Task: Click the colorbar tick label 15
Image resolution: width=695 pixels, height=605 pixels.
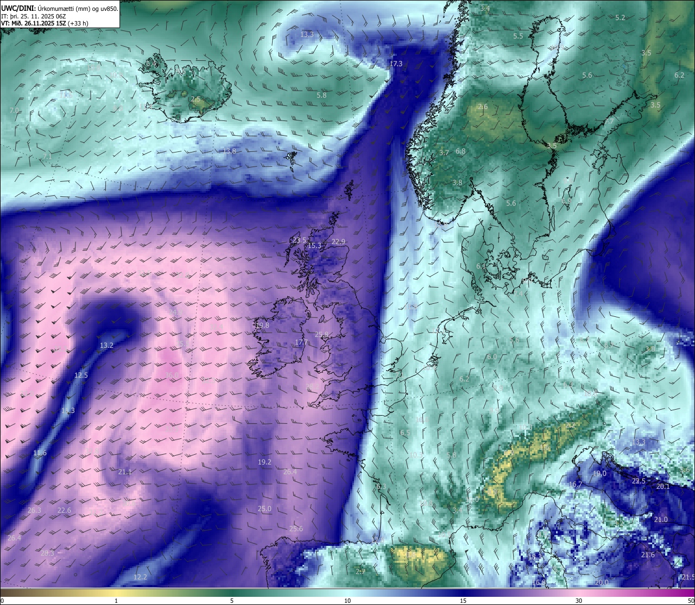Action: tap(463, 601)
